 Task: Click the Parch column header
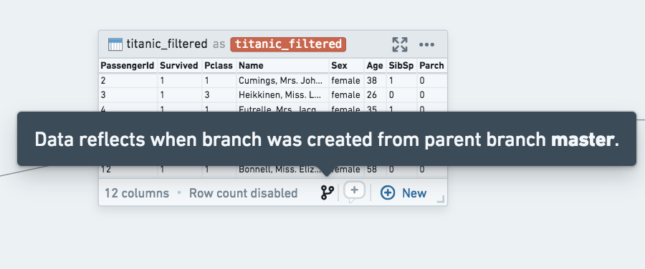(x=431, y=66)
